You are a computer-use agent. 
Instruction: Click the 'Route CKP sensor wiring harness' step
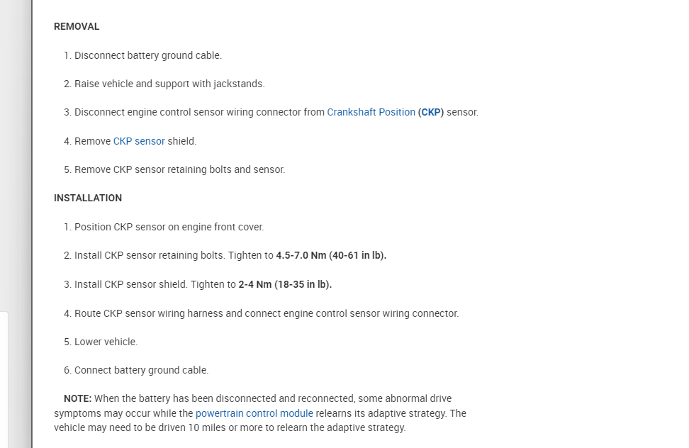[266, 313]
